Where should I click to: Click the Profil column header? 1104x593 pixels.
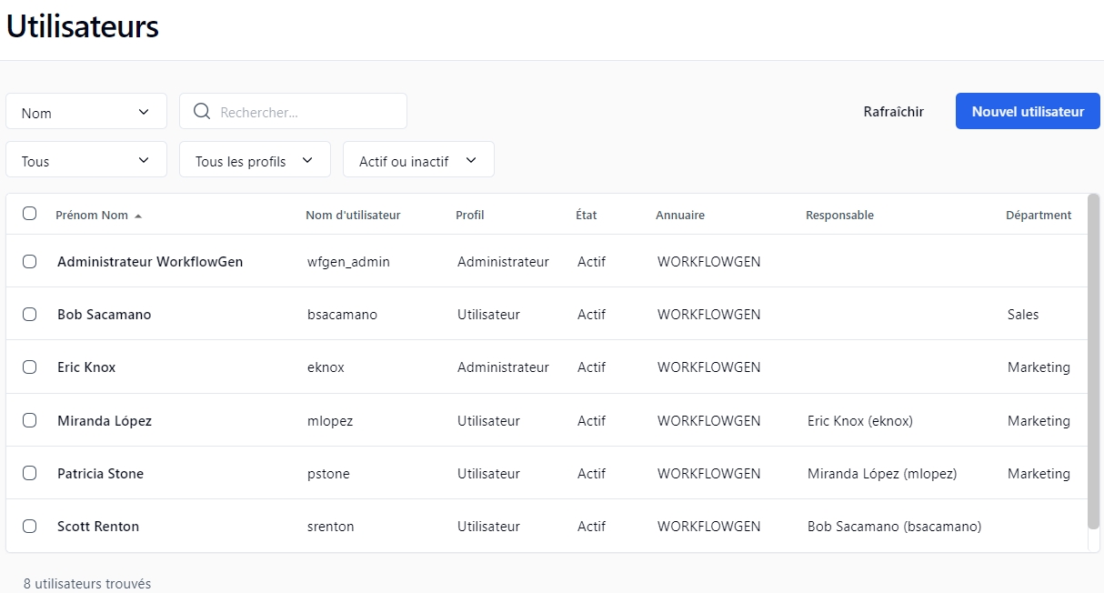469,216
